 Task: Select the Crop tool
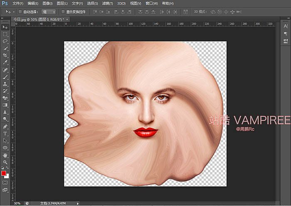[x=5, y=55]
